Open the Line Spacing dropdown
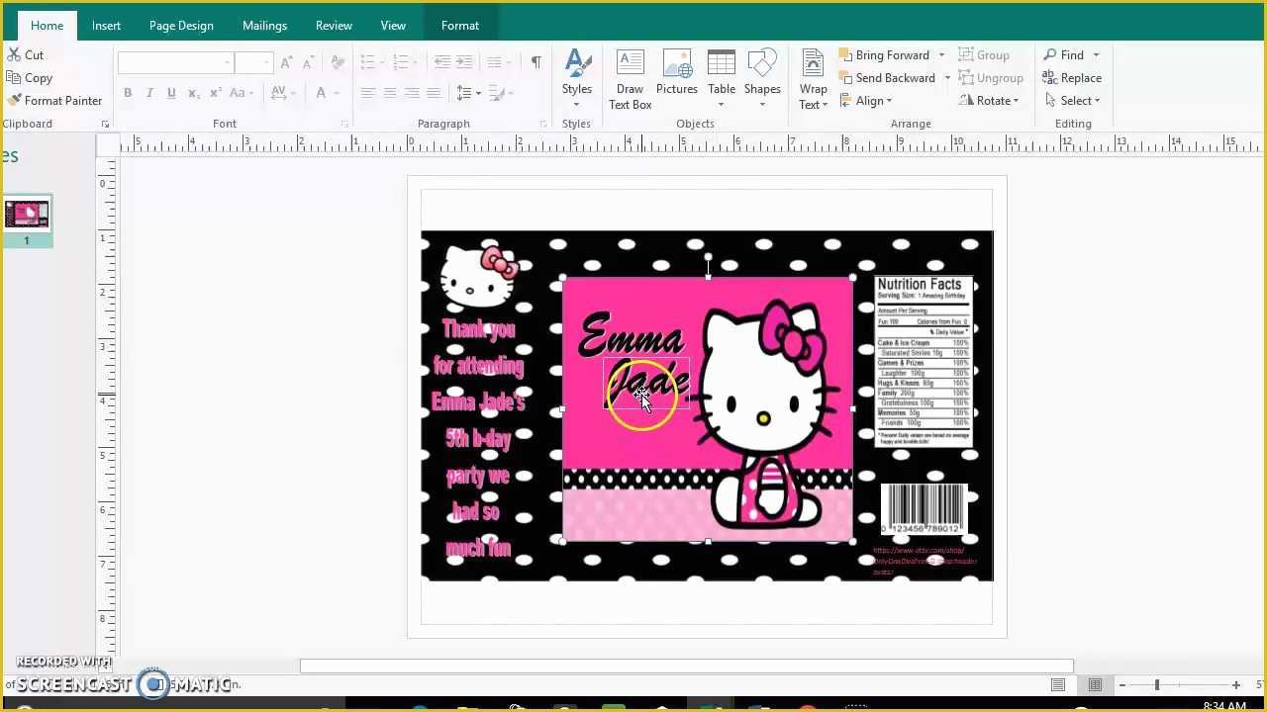 pos(468,93)
